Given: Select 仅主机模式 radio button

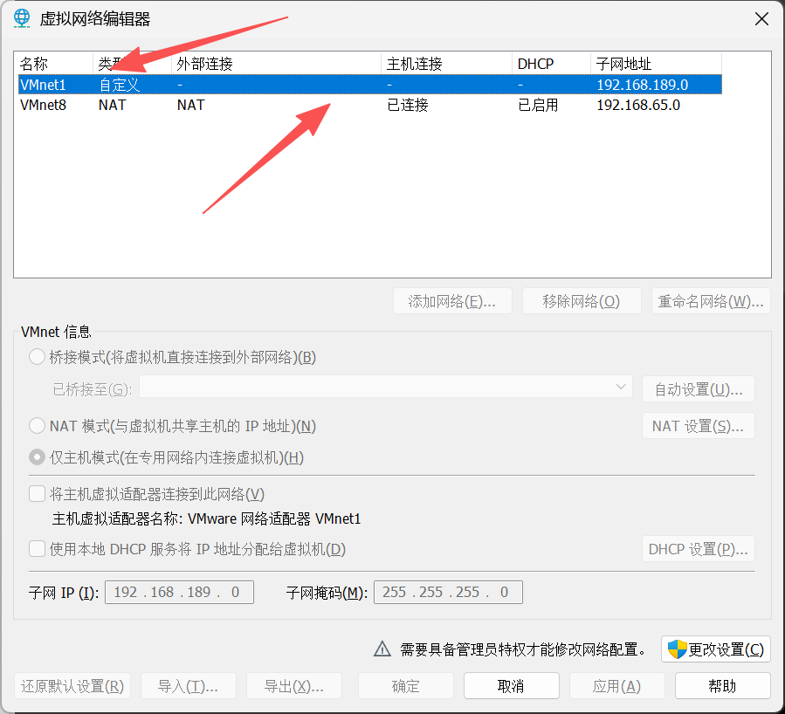Looking at the screenshot, I should click(x=37, y=457).
